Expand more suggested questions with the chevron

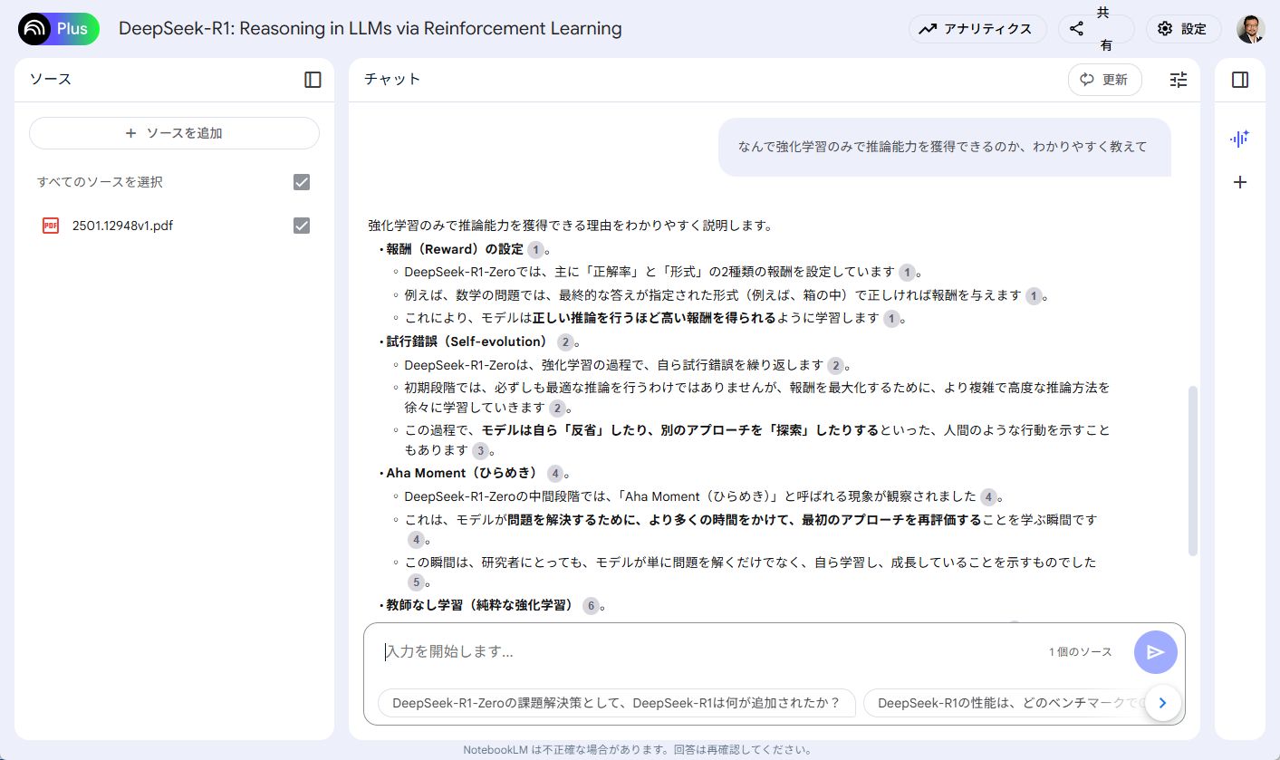coord(1162,702)
